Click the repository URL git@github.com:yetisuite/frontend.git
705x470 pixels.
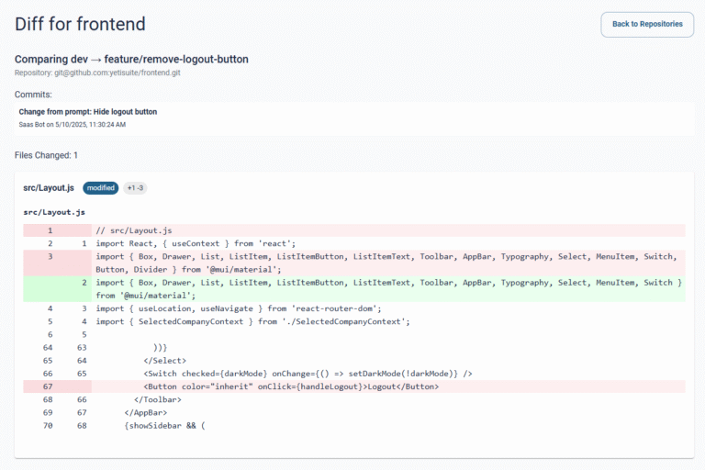point(117,73)
